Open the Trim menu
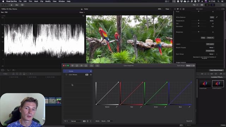 (x=30, y=1)
